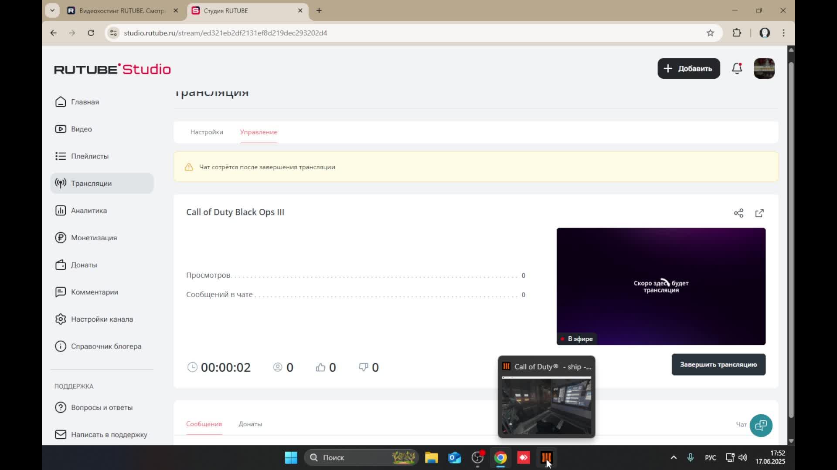Click the thumbs up likes icon

tap(320, 367)
